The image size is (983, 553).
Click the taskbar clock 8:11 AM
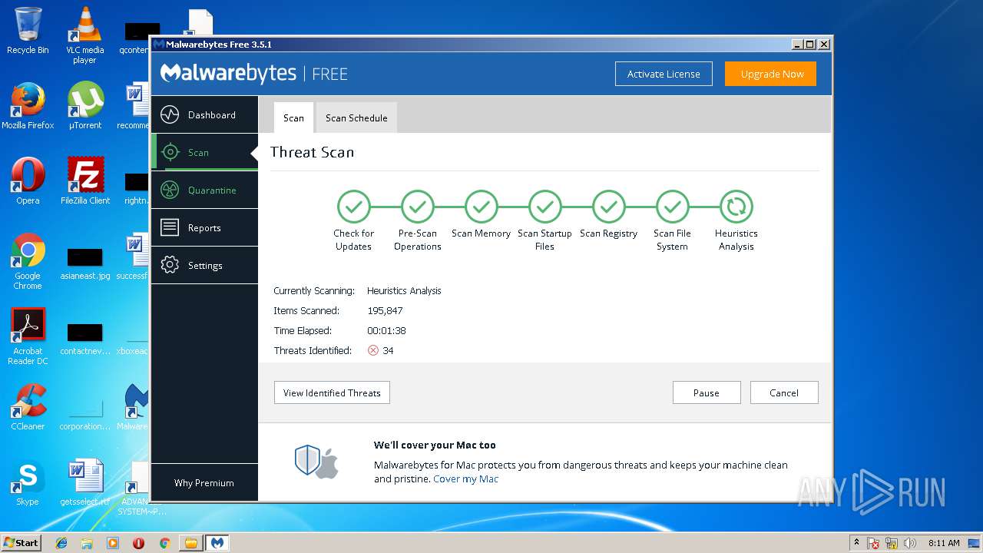[944, 543]
